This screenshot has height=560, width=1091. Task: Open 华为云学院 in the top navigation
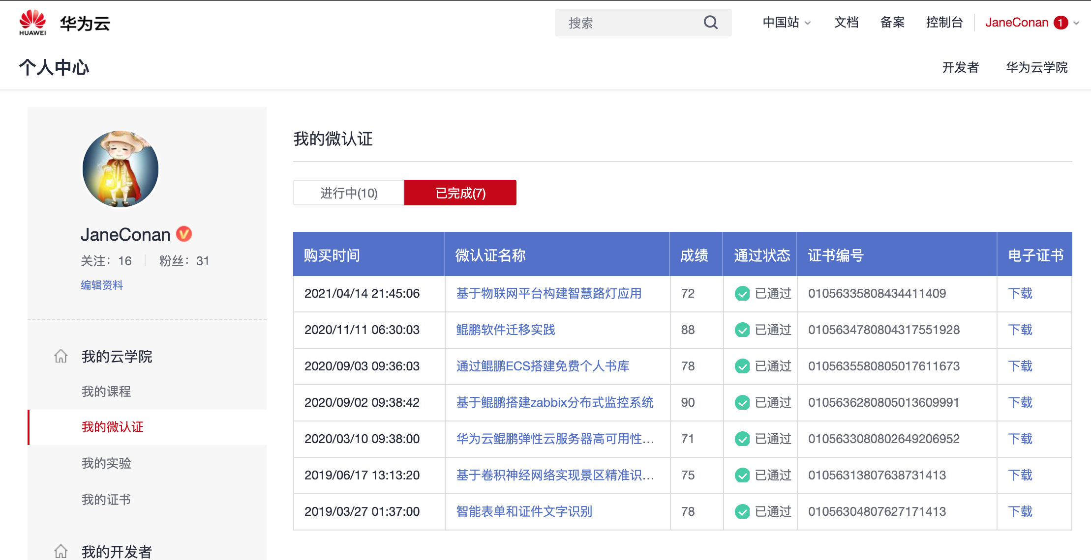[x=1036, y=67]
